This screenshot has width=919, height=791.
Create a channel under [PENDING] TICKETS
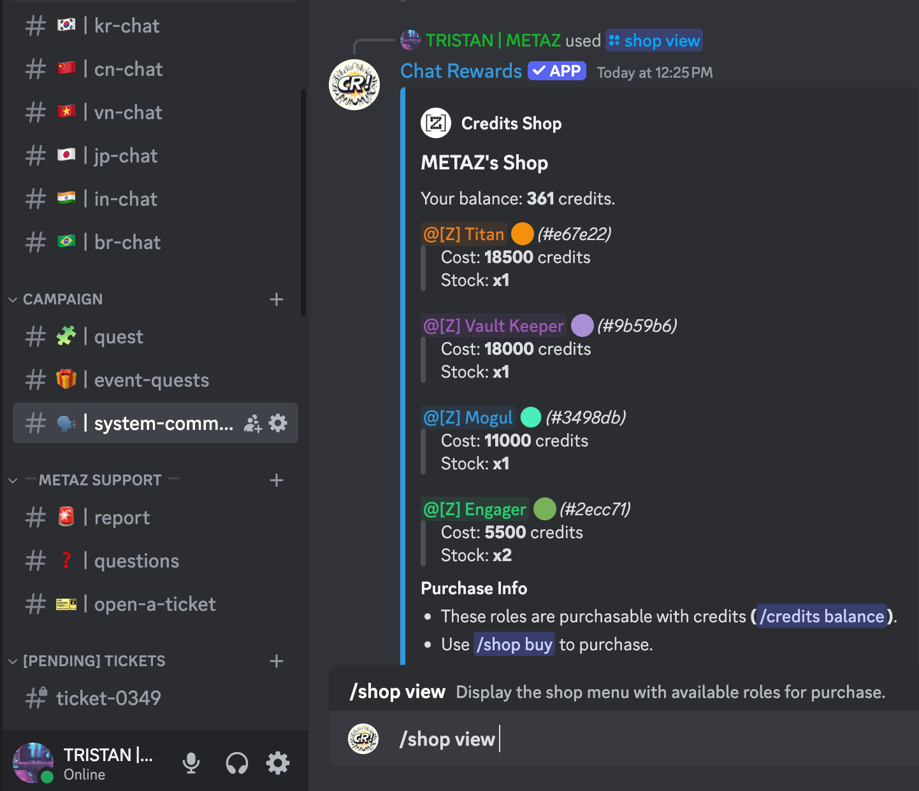click(x=277, y=661)
